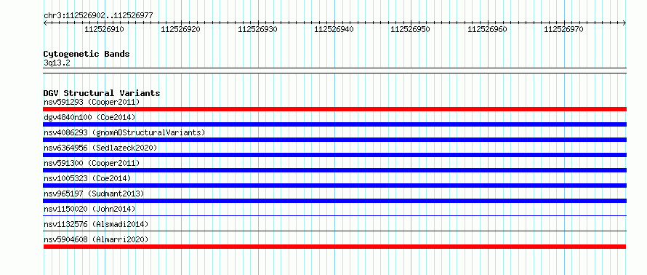Open variant nsv6364956 (Sedlazeck2020) label
Image resolution: width=647 pixels, height=275 pixels.
tap(100, 148)
